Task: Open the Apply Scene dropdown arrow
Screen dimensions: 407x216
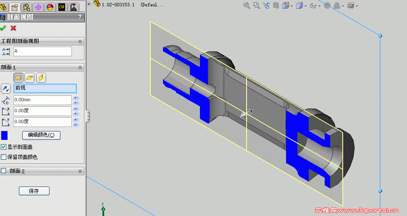Action: 343,6
